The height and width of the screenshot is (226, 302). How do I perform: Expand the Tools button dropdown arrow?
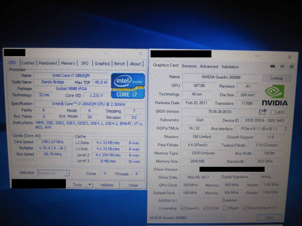90,185
